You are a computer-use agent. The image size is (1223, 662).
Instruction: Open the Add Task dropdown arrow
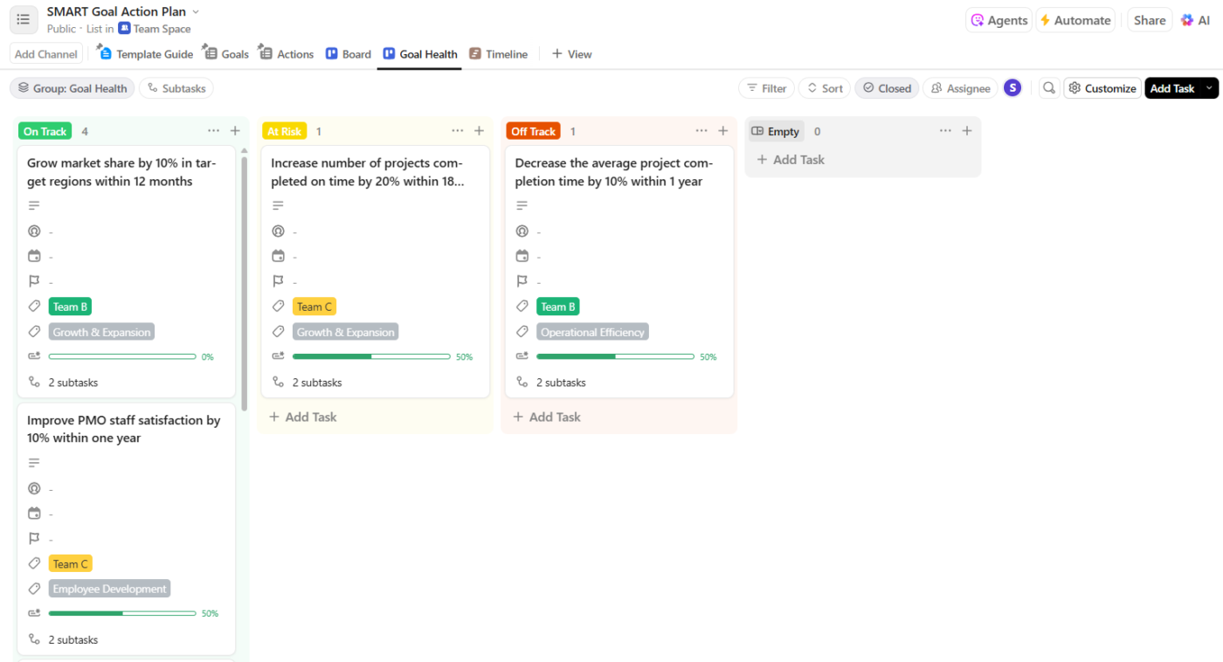[x=1209, y=88]
